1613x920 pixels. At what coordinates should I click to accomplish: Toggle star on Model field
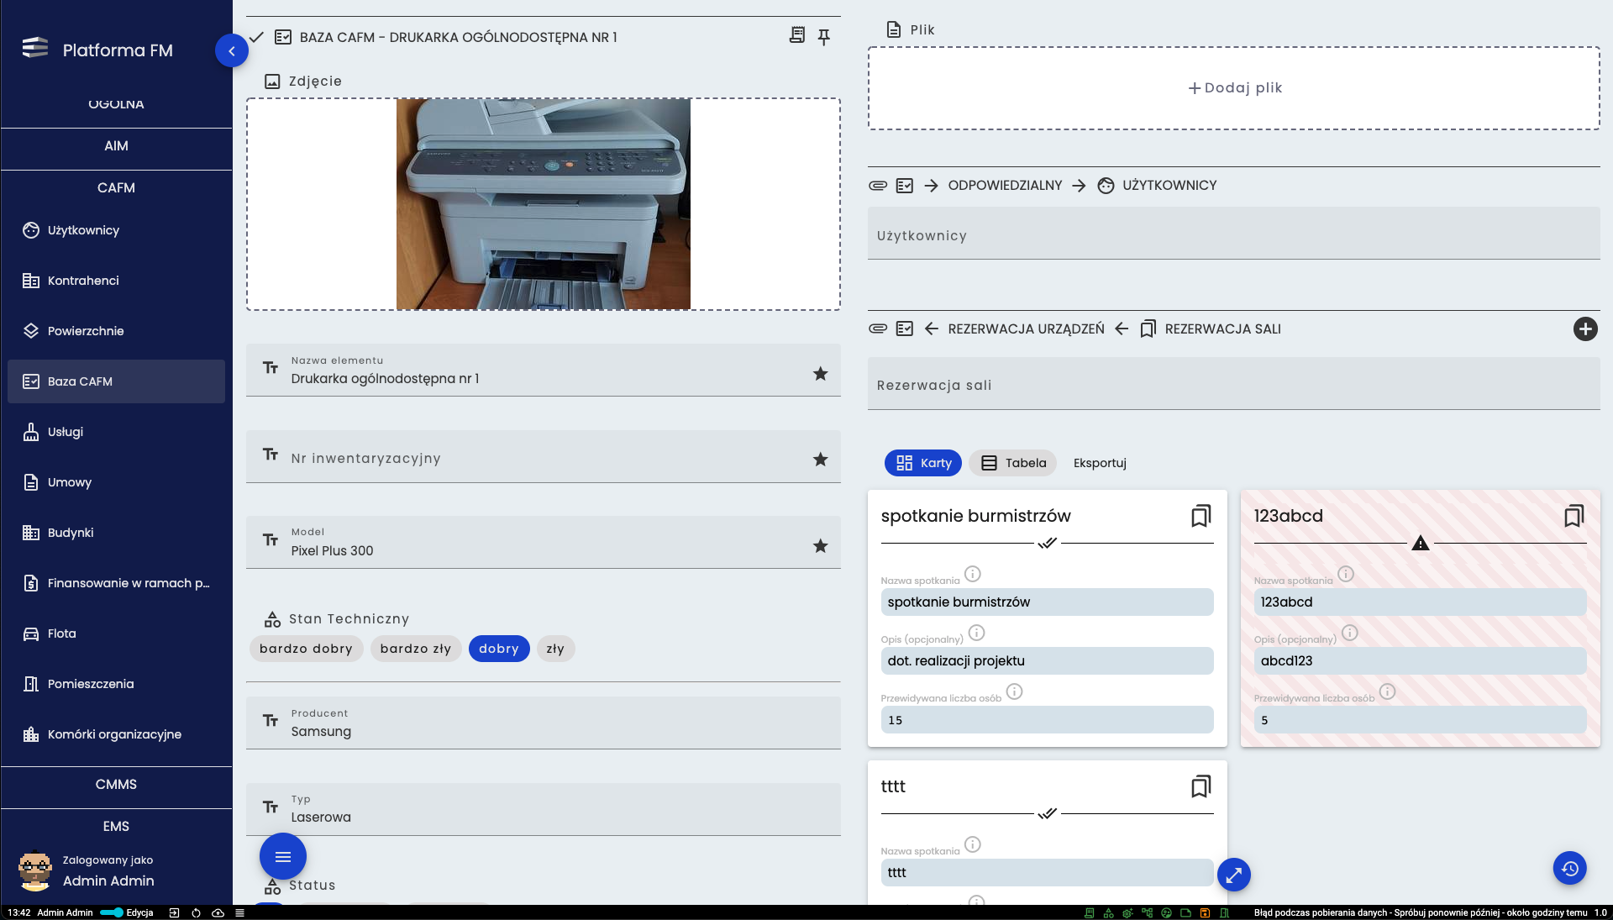tap(820, 546)
